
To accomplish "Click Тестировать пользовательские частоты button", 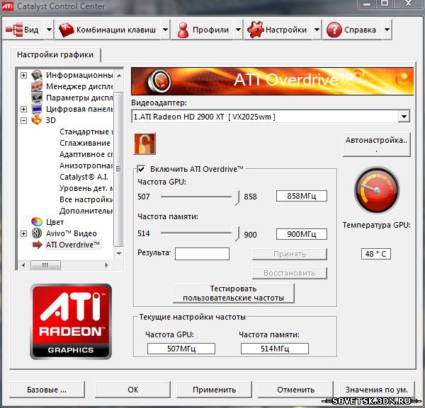I will click(x=233, y=293).
